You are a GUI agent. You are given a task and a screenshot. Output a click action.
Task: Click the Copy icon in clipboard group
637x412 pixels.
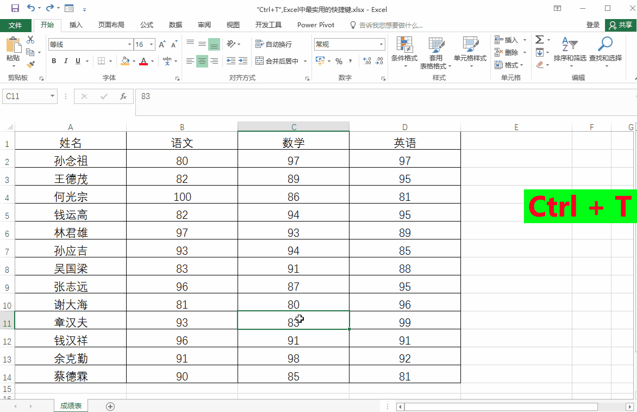(x=30, y=52)
